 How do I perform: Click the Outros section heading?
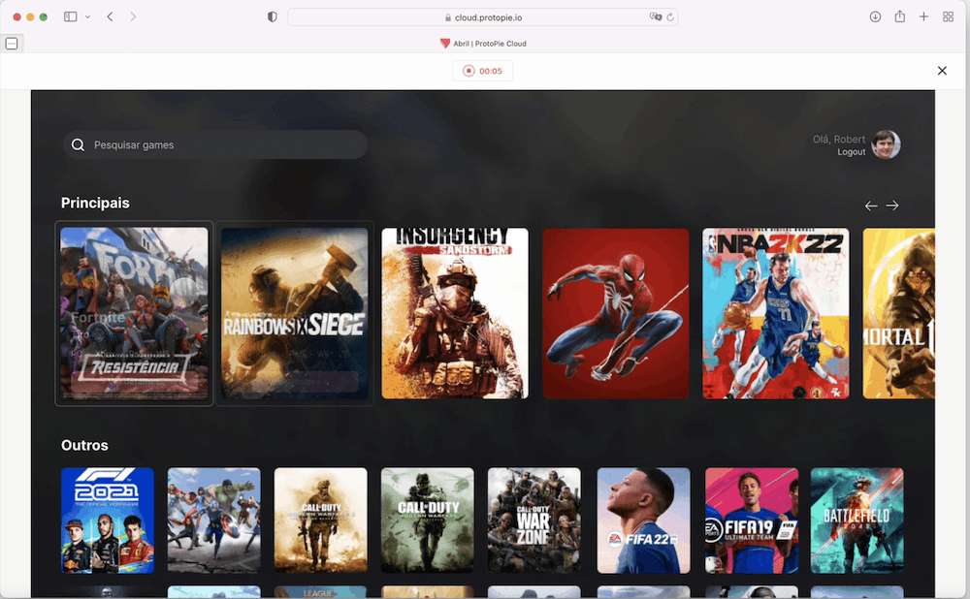coord(84,445)
